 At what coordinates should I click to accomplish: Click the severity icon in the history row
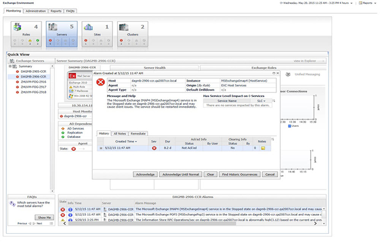[154, 148]
